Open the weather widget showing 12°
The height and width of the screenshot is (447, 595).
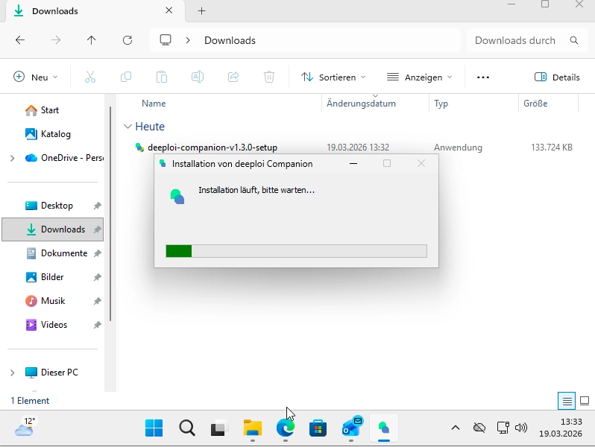25,428
